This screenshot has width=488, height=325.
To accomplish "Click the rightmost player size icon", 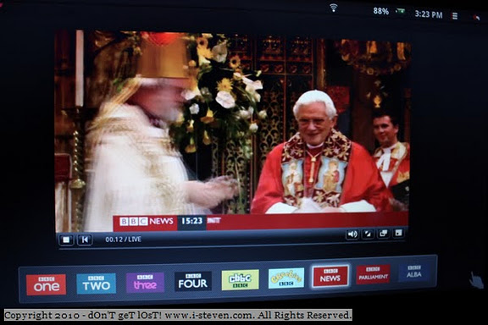I will pyautogui.click(x=398, y=233).
